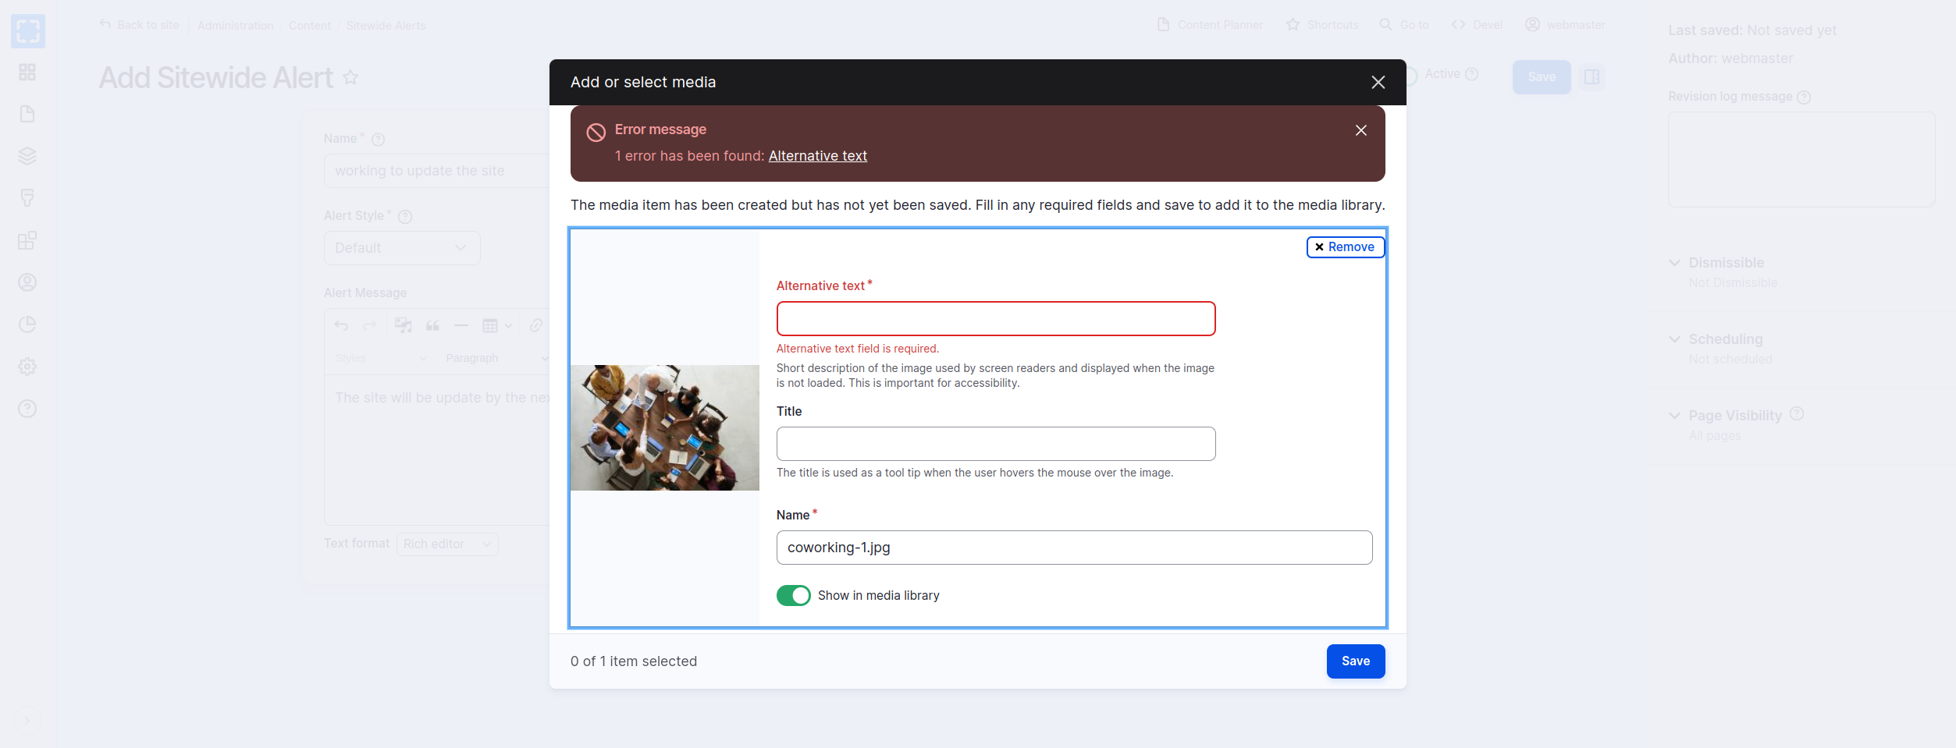Click the Help icon in left sidebar
The height and width of the screenshot is (748, 1956).
coord(27,409)
